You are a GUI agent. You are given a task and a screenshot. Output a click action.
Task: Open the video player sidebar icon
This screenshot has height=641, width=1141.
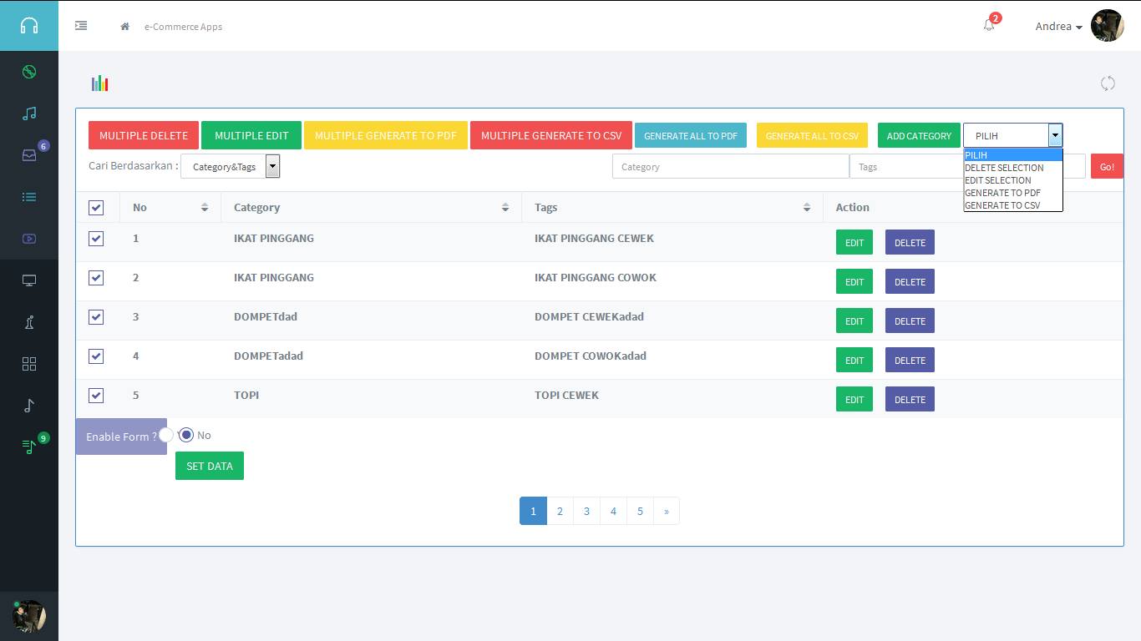click(x=29, y=239)
